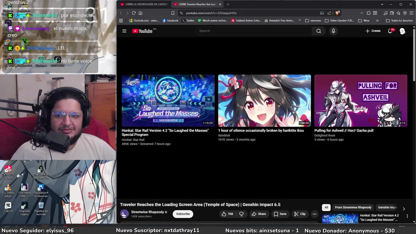Open the Video Genshin FUE... bookmarks folder
Screen dimensions: 416x234
(339, 20)
